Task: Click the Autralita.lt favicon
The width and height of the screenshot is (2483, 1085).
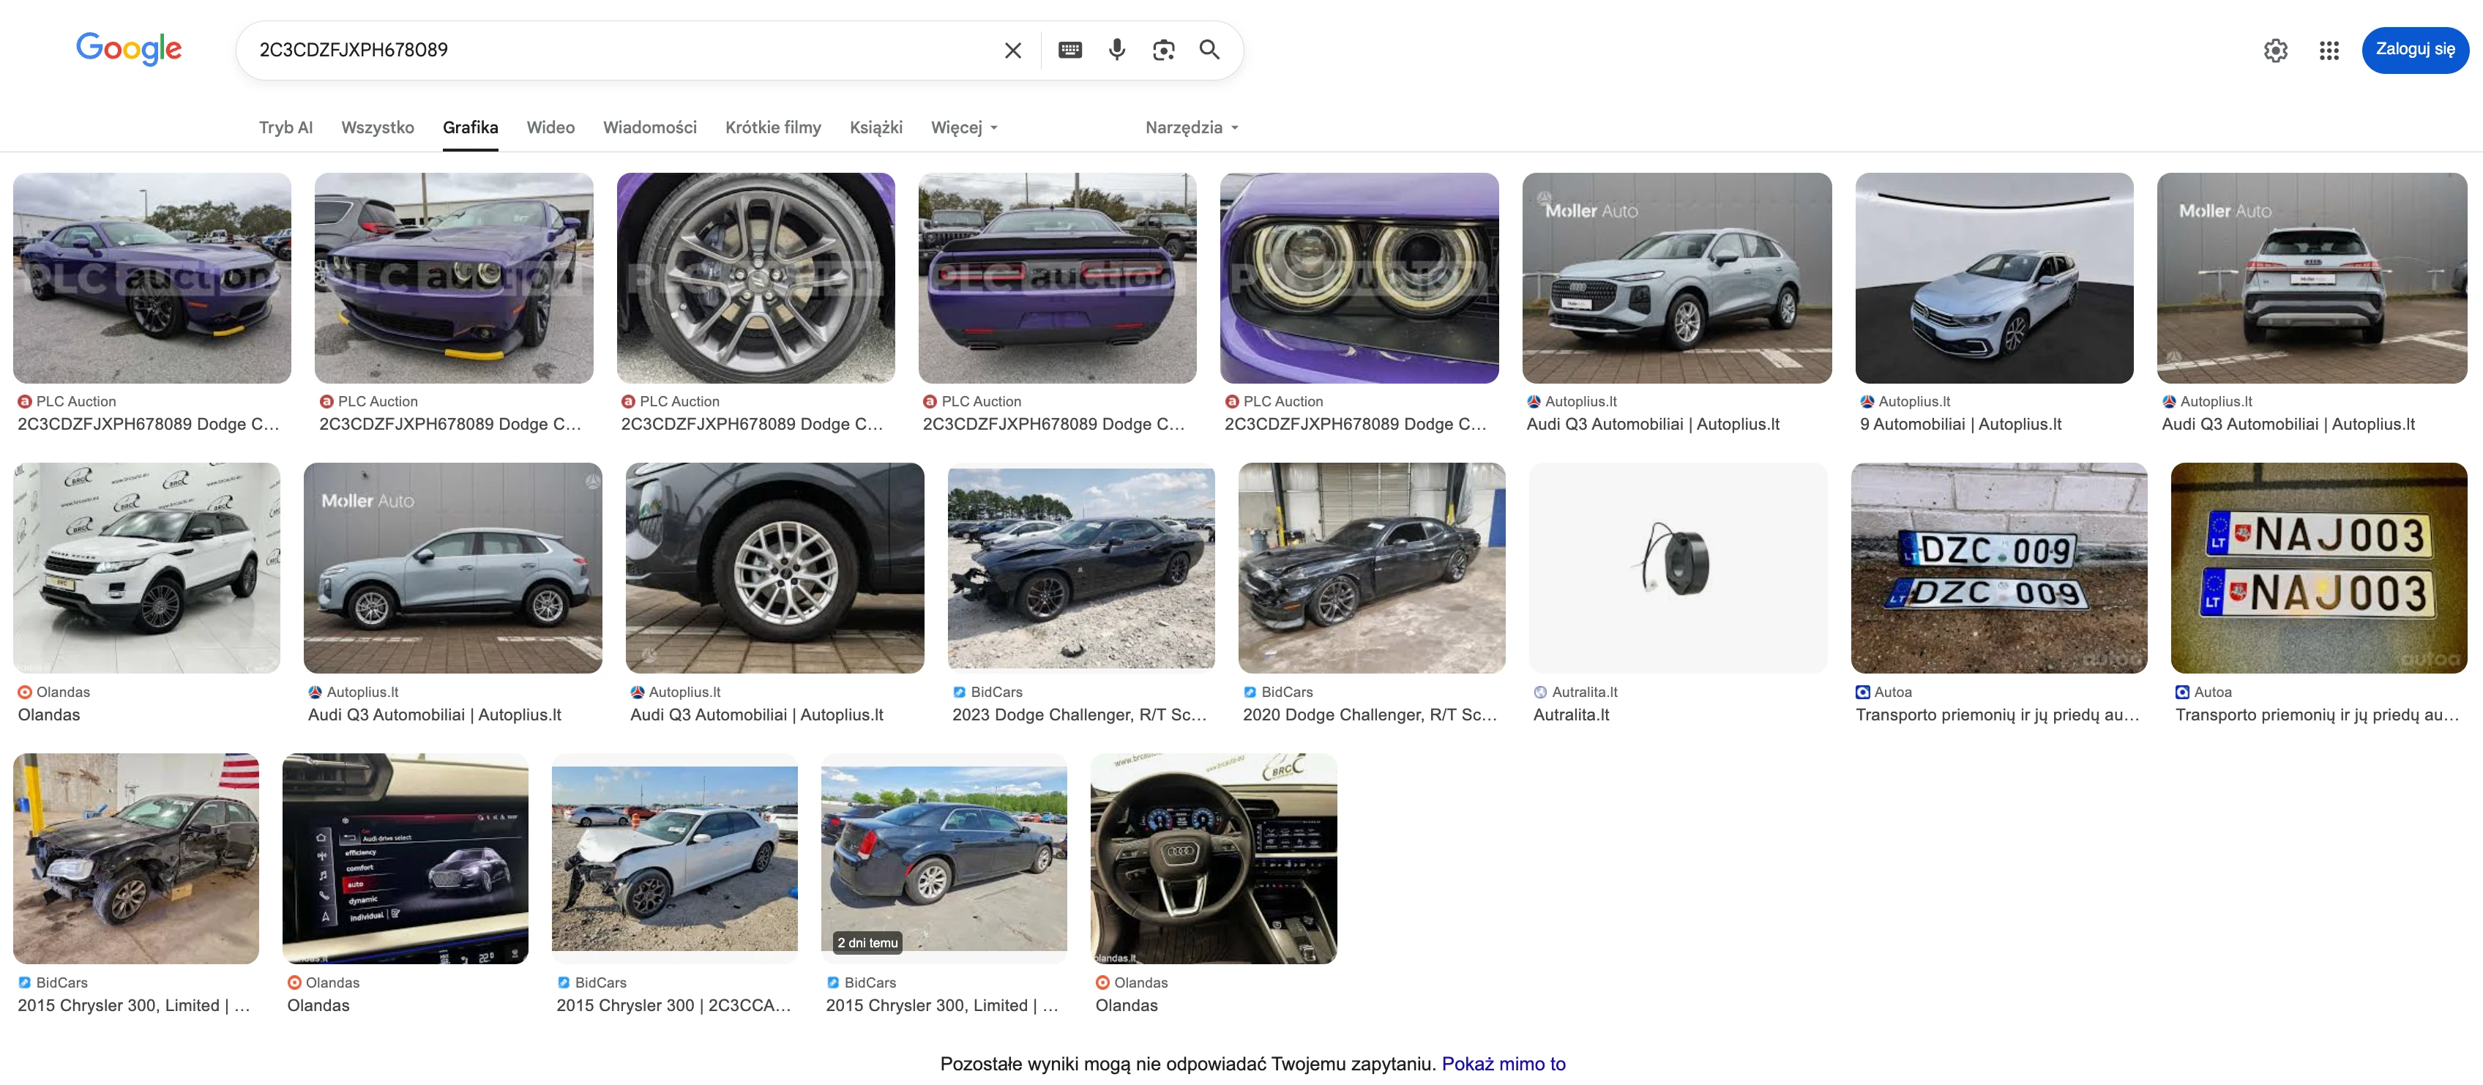Action: 1540,692
